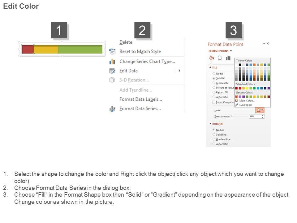Switch to the Effects pentagon icon

pyautogui.click(x=220, y=58)
